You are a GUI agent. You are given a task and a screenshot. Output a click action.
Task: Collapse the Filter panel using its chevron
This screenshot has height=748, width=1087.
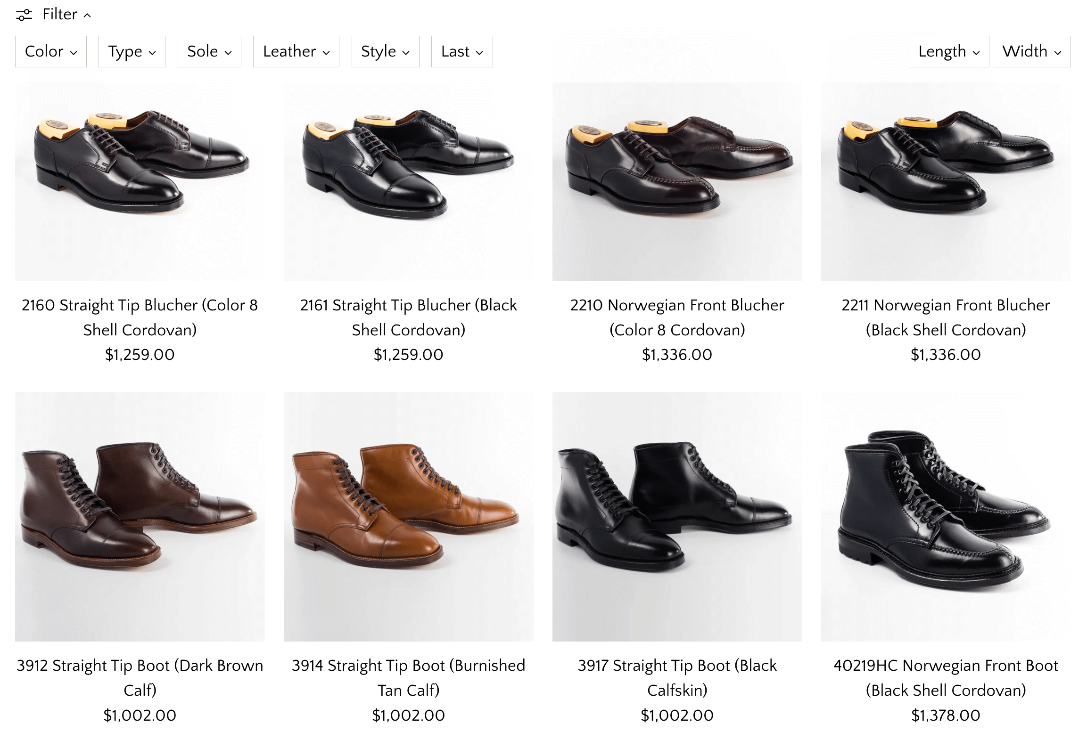pos(87,16)
